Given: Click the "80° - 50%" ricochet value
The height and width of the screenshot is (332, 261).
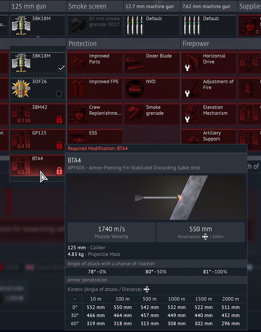Looking at the screenshot, I should (156, 272).
